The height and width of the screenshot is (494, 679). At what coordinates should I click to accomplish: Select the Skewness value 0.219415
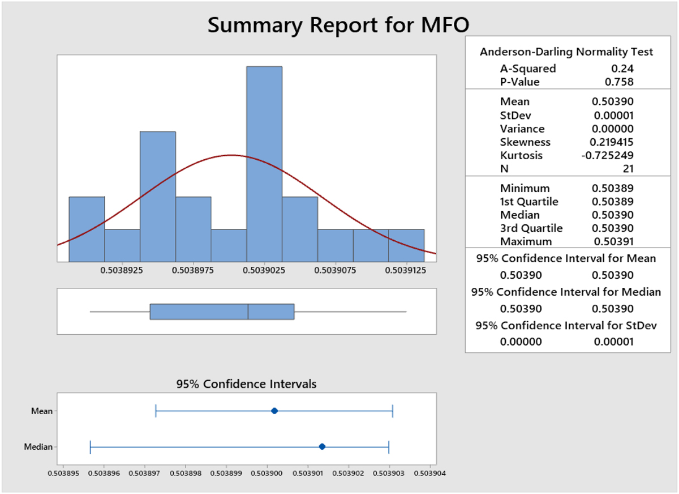point(612,142)
